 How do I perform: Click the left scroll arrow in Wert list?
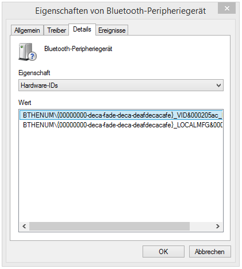click(24, 227)
